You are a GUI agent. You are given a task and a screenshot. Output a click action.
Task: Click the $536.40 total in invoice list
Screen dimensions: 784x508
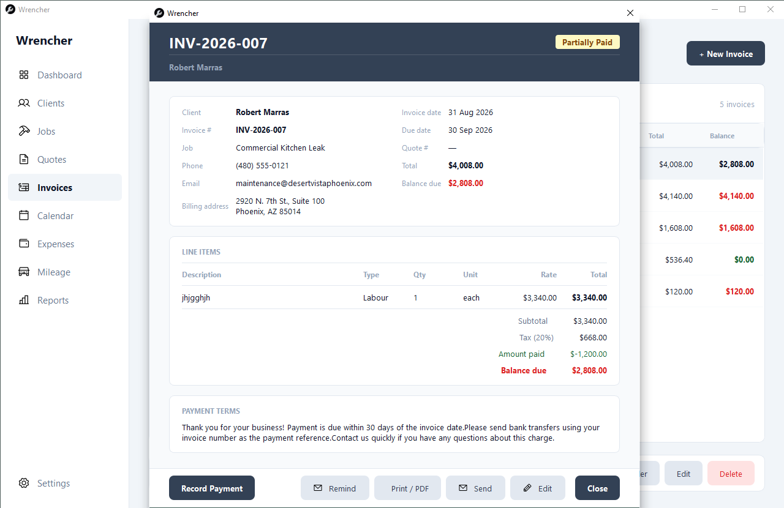[x=679, y=260]
